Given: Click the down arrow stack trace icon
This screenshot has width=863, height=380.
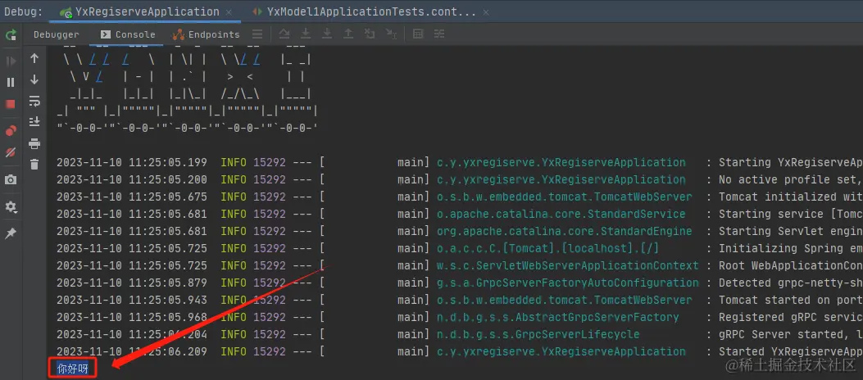Looking at the screenshot, I should point(34,79).
